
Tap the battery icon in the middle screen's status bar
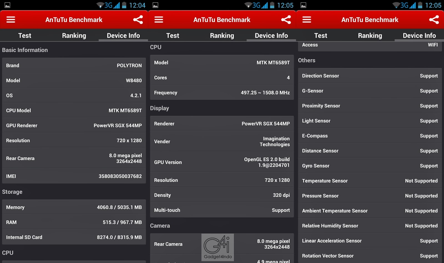(272, 5)
